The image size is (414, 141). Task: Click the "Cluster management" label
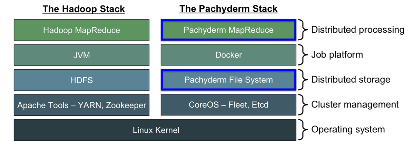[x=355, y=104]
